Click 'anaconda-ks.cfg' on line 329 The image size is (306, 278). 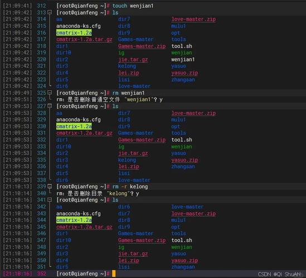point(79,120)
